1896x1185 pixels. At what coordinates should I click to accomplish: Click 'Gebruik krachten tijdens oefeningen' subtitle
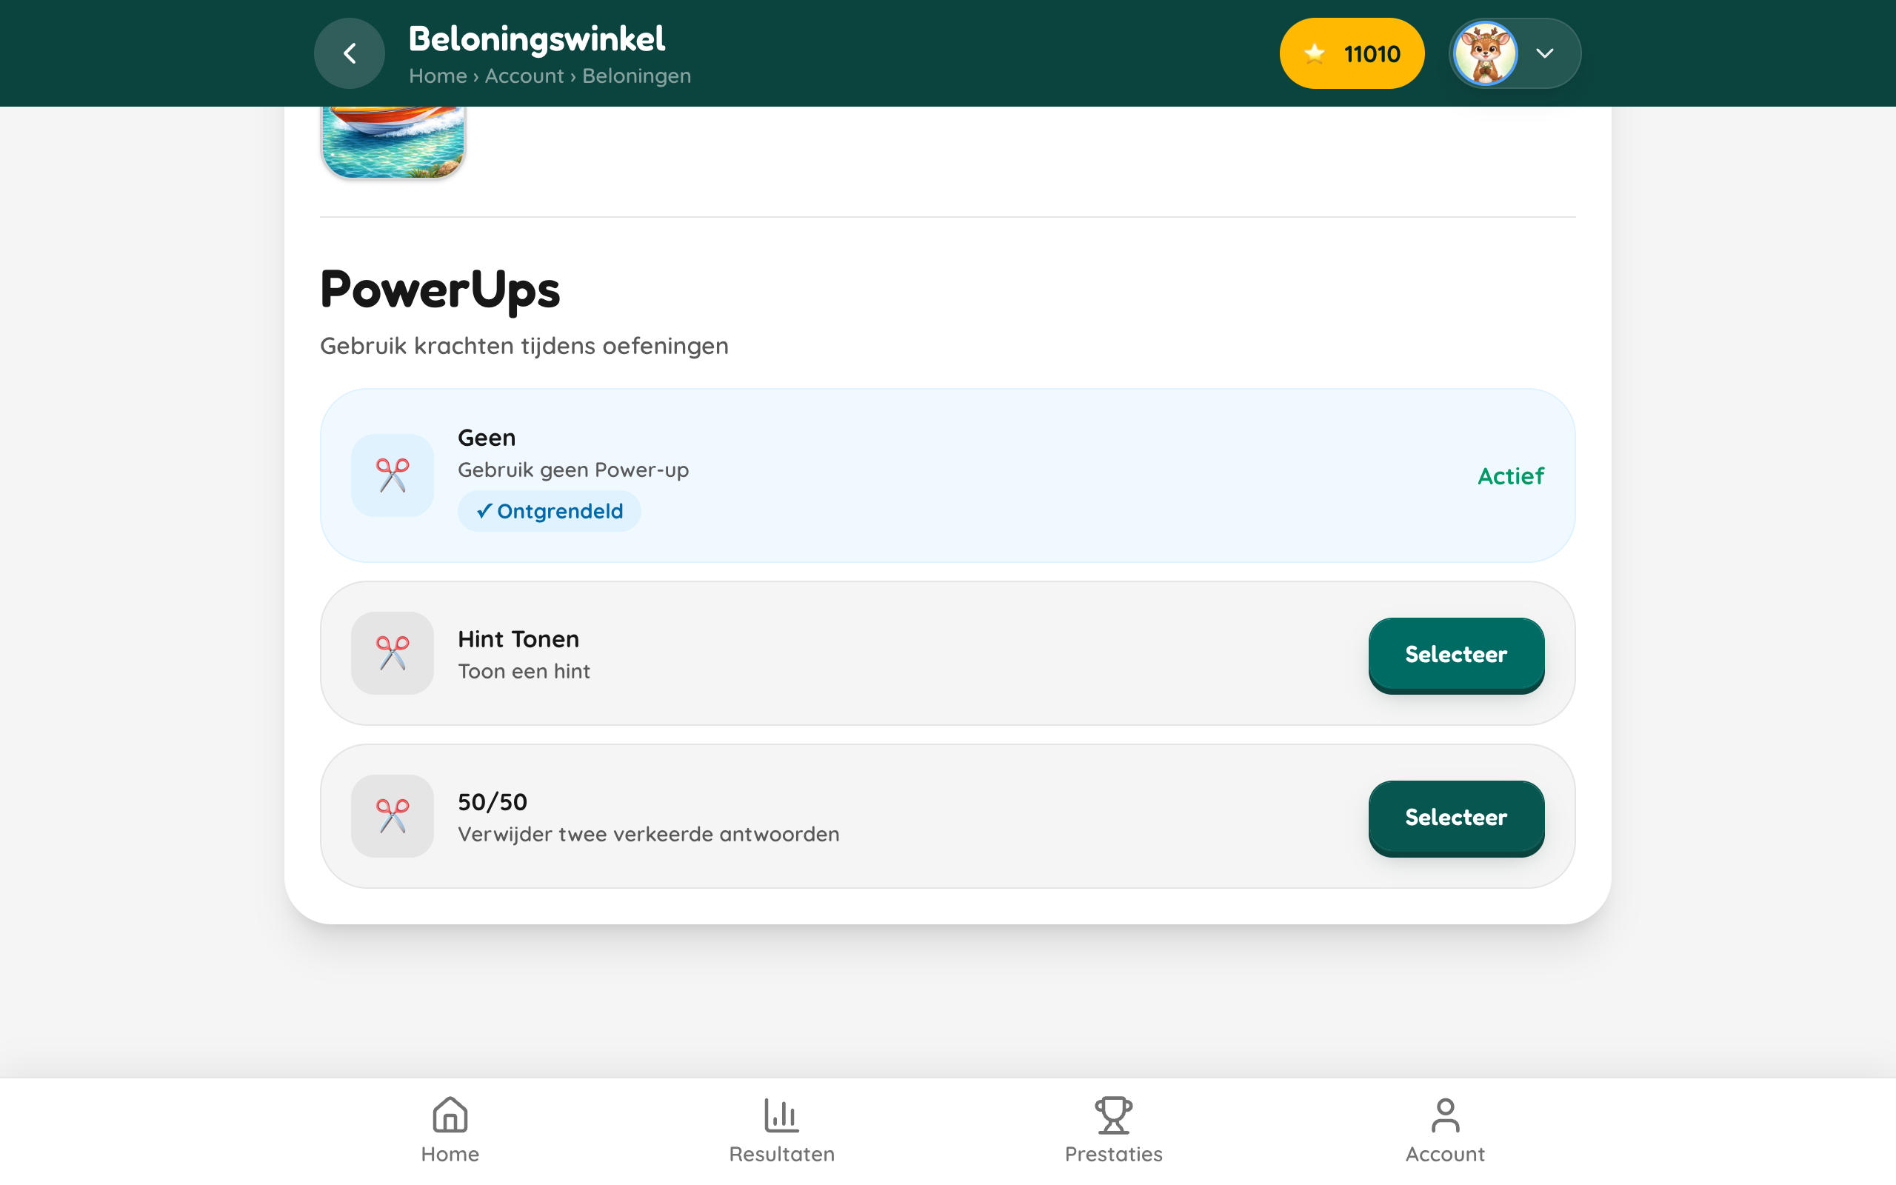pos(524,346)
